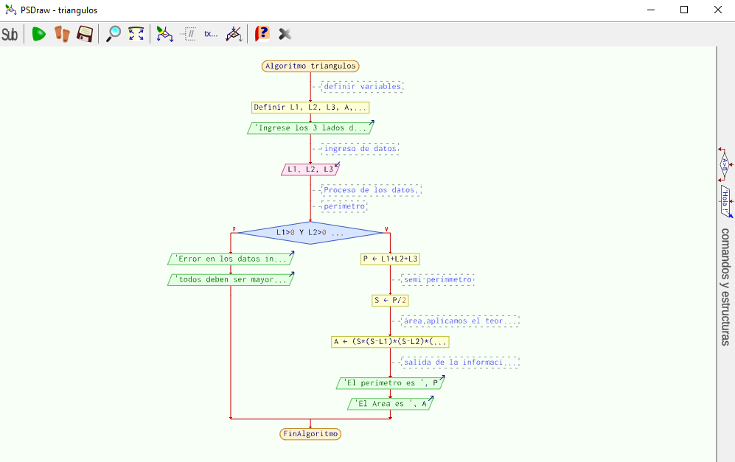Select the 'todos deben ser mayor...' output
The width and height of the screenshot is (735, 462).
231,279
